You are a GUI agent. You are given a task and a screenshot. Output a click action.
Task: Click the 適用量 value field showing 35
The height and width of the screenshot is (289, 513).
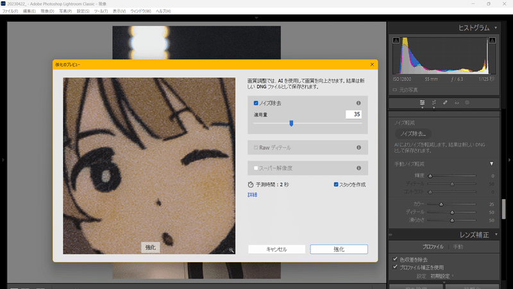(353, 114)
